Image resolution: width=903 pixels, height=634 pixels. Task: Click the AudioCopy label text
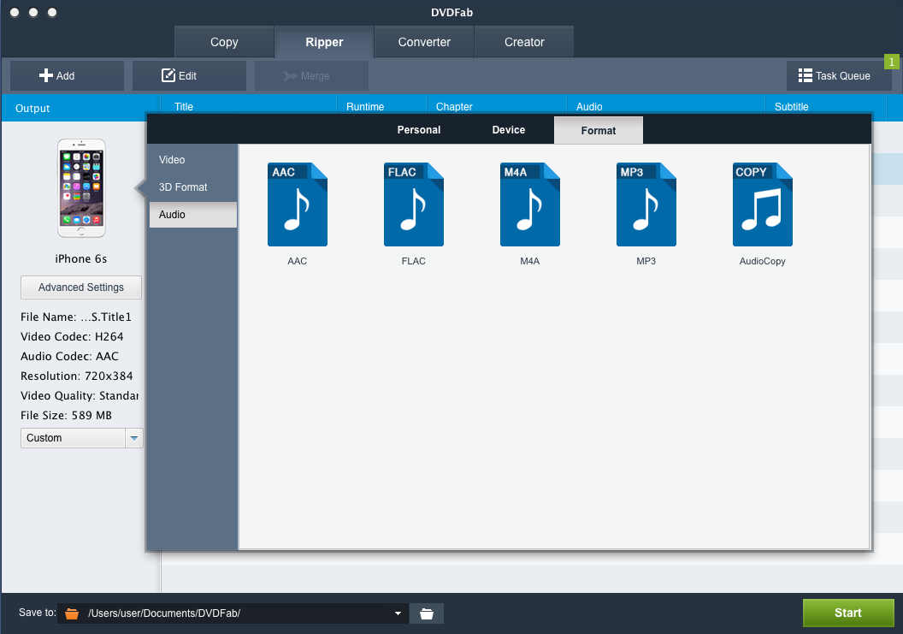click(x=763, y=261)
